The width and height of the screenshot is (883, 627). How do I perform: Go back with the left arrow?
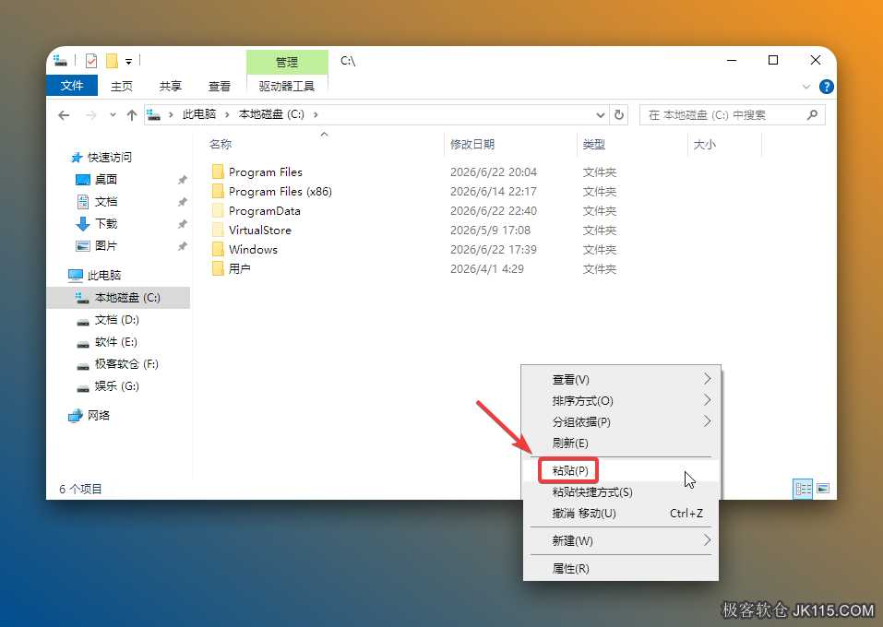pos(64,115)
